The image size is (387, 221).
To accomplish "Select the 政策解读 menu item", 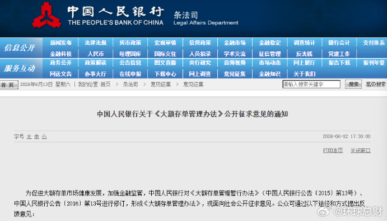I will 96,63.
